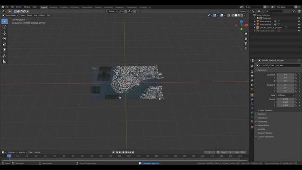Image resolution: width=302 pixels, height=170 pixels.
Task: Click the viewport pan hand icon
Action: 246,39
